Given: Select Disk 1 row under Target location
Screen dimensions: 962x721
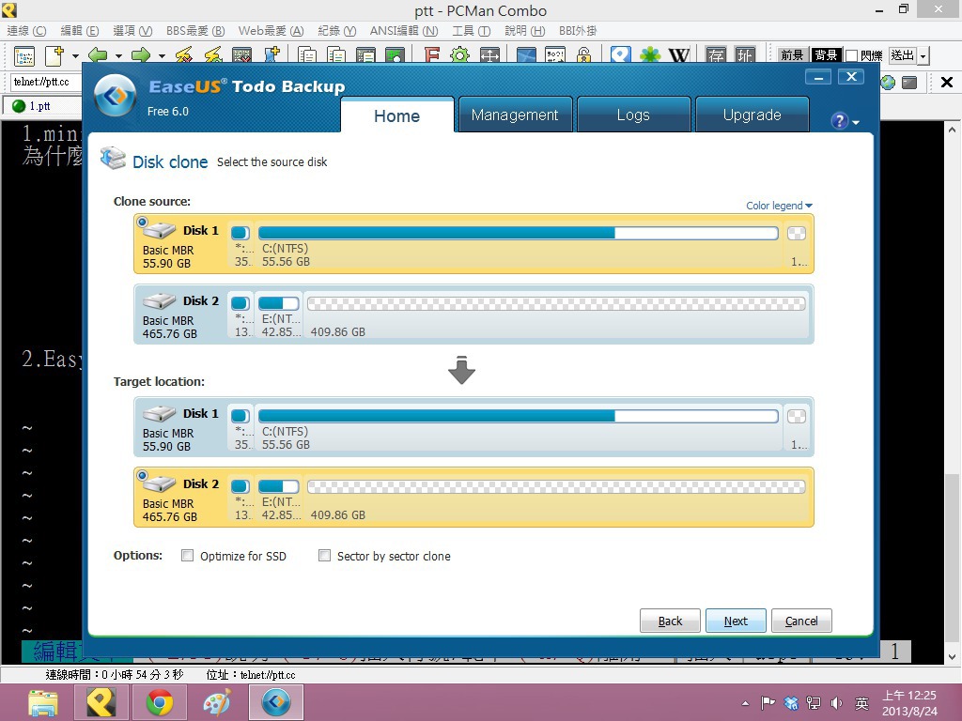Looking at the screenshot, I should pos(473,427).
